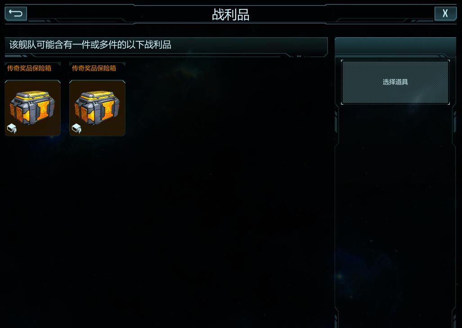Click the empty header bar above 选择道具
This screenshot has height=328, width=462.
pos(395,45)
